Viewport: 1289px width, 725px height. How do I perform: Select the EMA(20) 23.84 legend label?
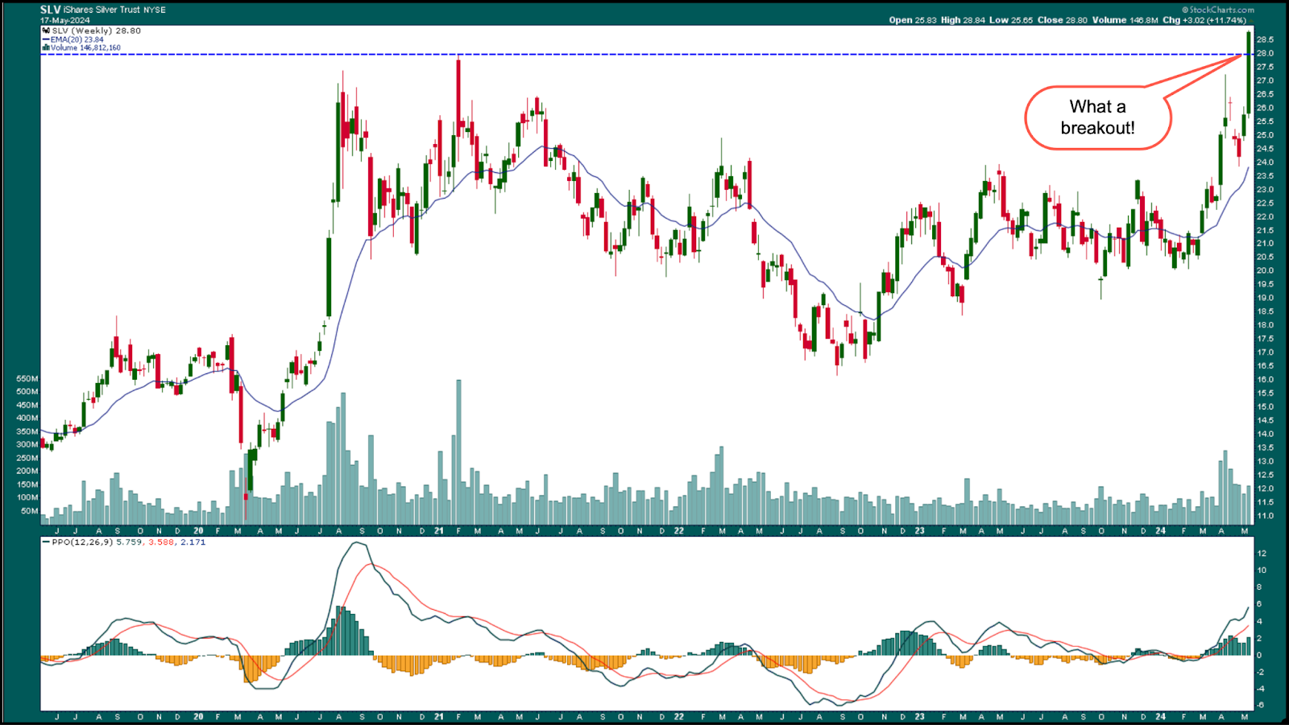(x=77, y=39)
